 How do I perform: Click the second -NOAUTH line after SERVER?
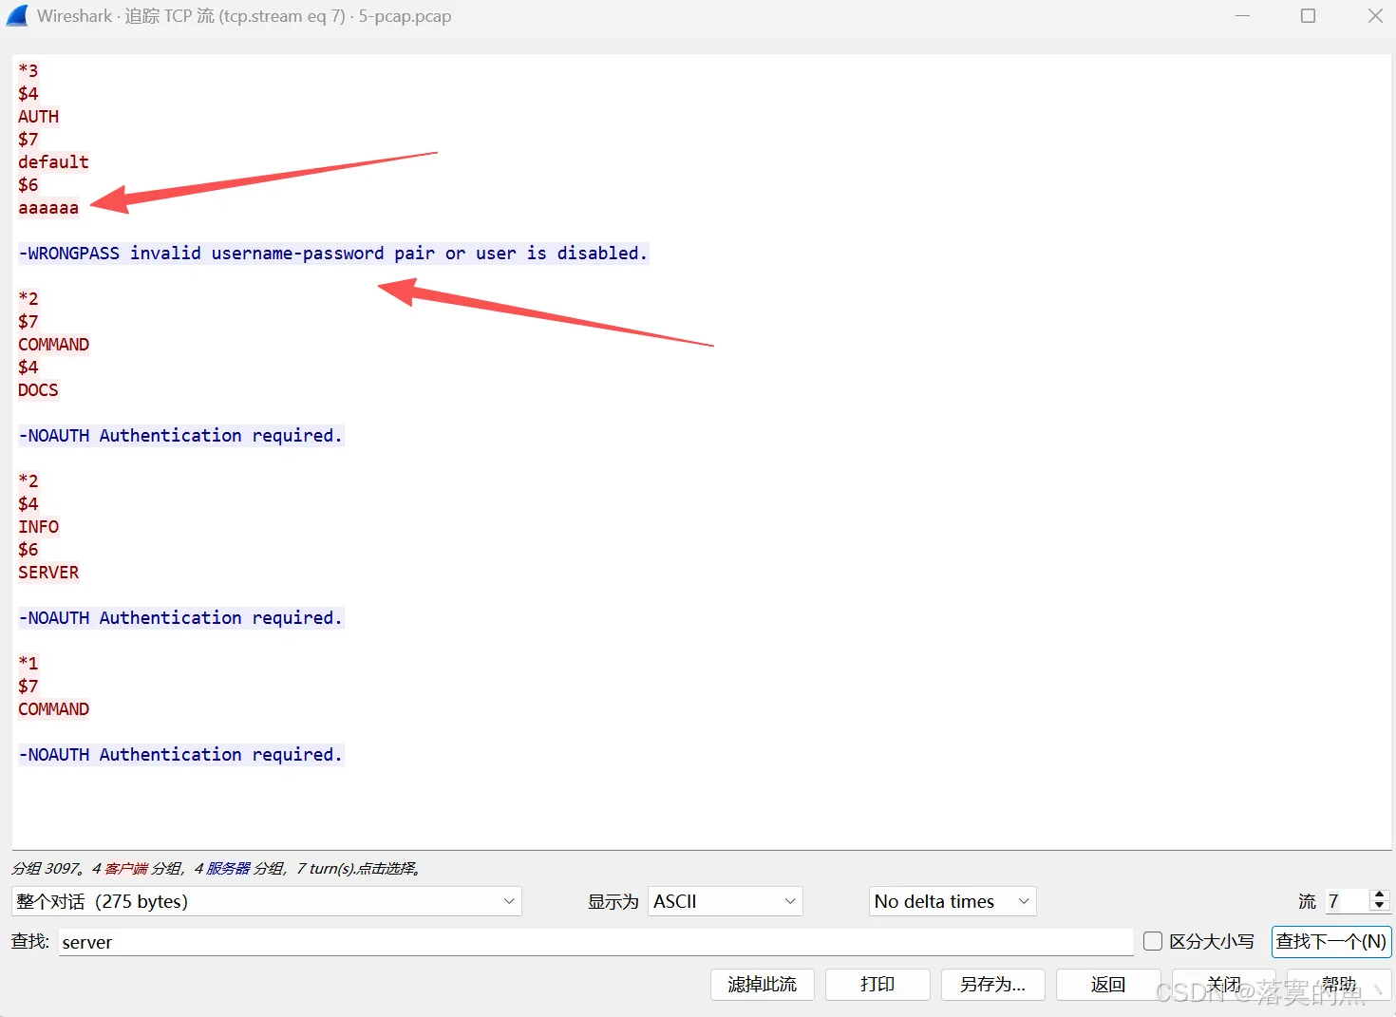[x=180, y=618]
